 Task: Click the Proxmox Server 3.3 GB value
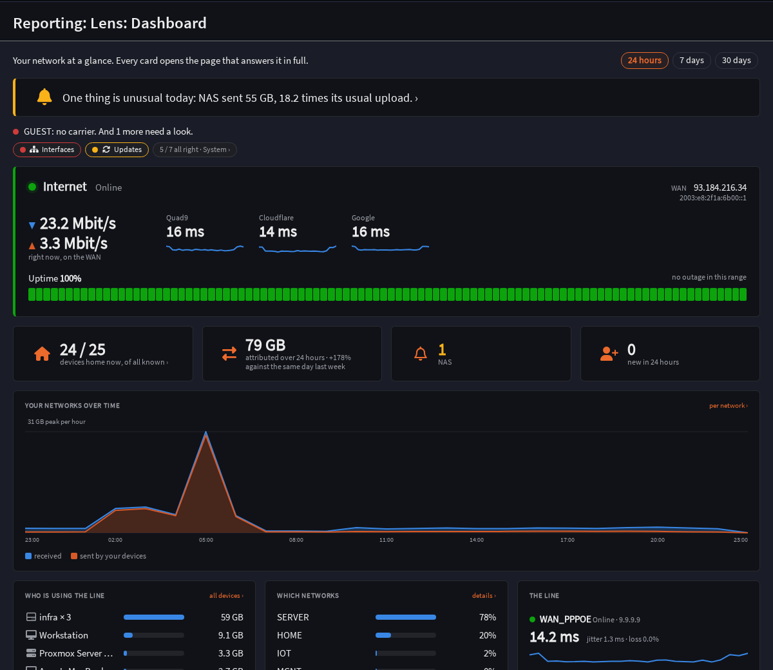(x=231, y=653)
